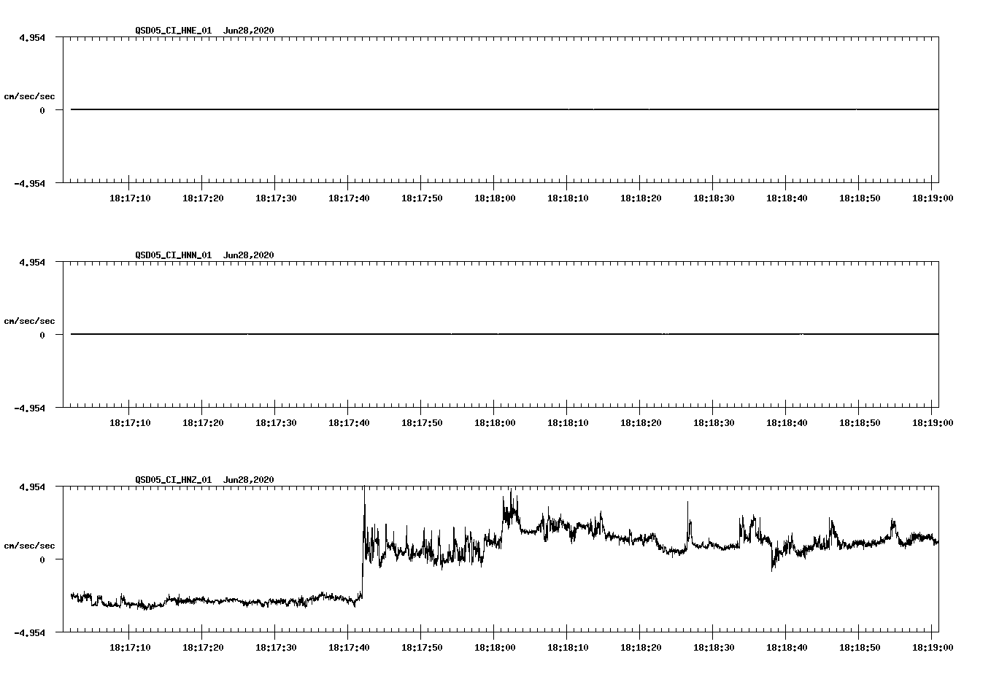The width and height of the screenshot is (991, 674).
Task: Click the cm/sec/sec unit label of the HNZ plot
Action: click(29, 546)
